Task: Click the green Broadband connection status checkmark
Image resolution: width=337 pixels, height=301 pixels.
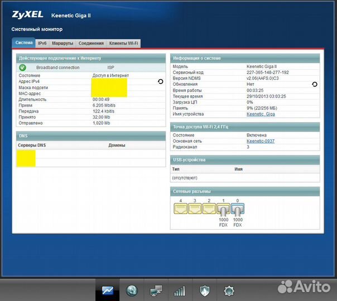Action: tap(23, 67)
